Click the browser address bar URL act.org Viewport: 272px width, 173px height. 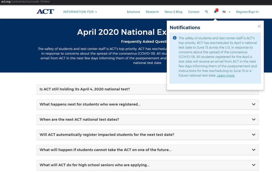click(25, 2)
